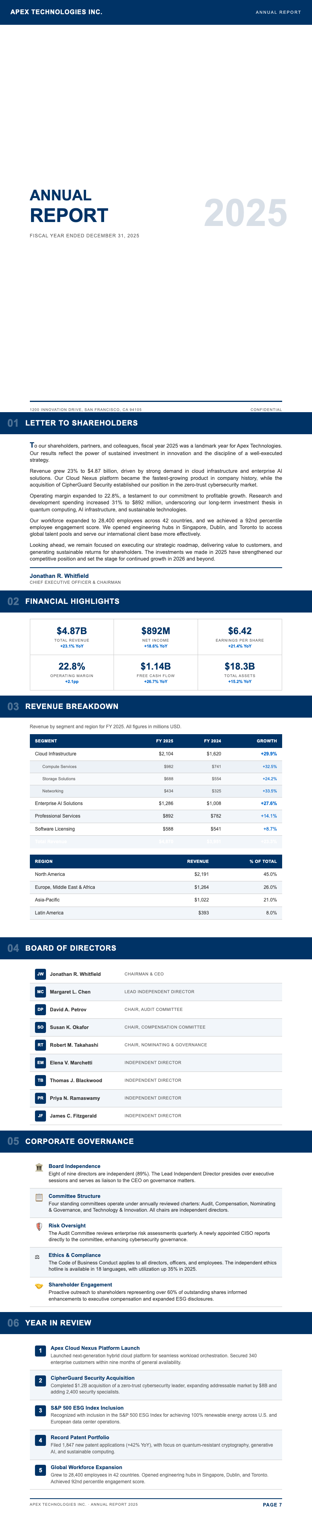Viewport: 312px width, 1538px height.
Task: Click number badge 2 beside CipherGuard Acquisition
Action: click(40, 1381)
